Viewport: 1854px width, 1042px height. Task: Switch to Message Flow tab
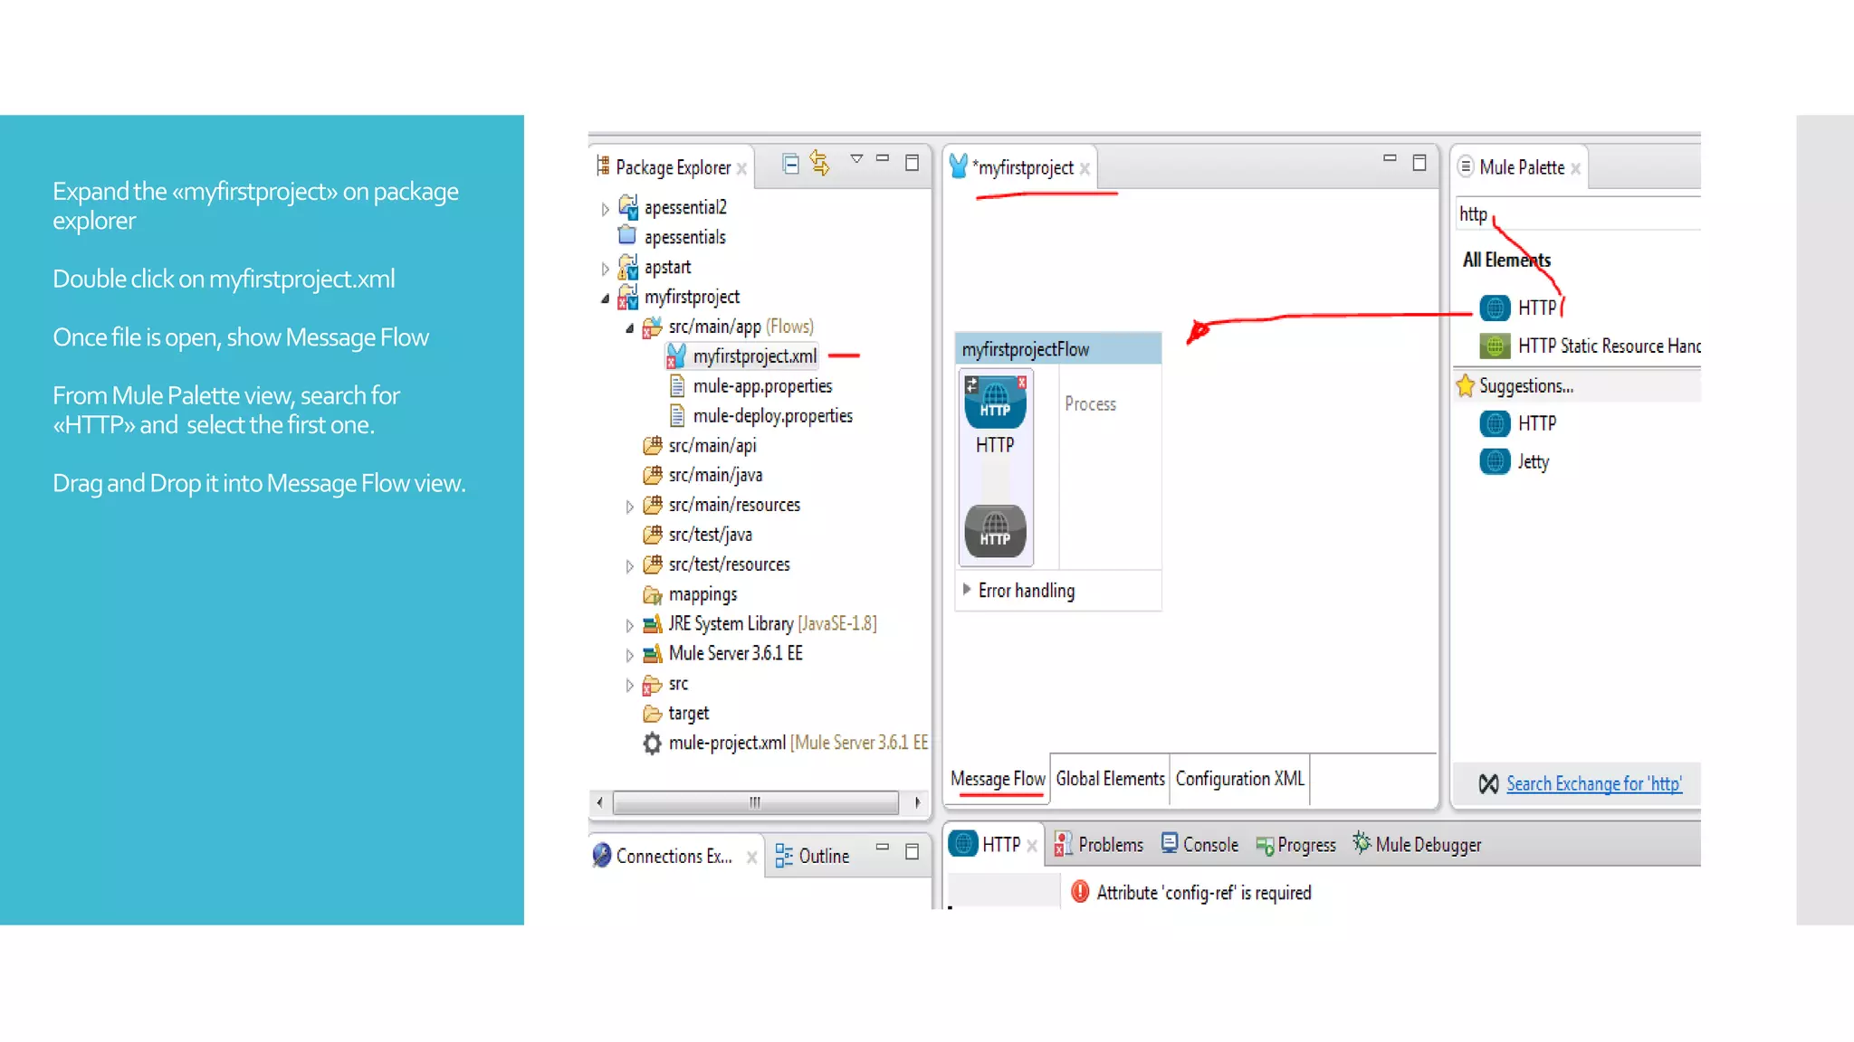pyautogui.click(x=998, y=779)
